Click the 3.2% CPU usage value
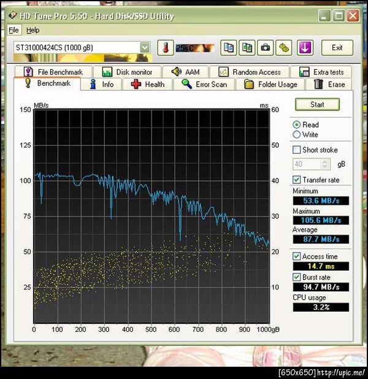This screenshot has height=379, width=368. coord(321,307)
